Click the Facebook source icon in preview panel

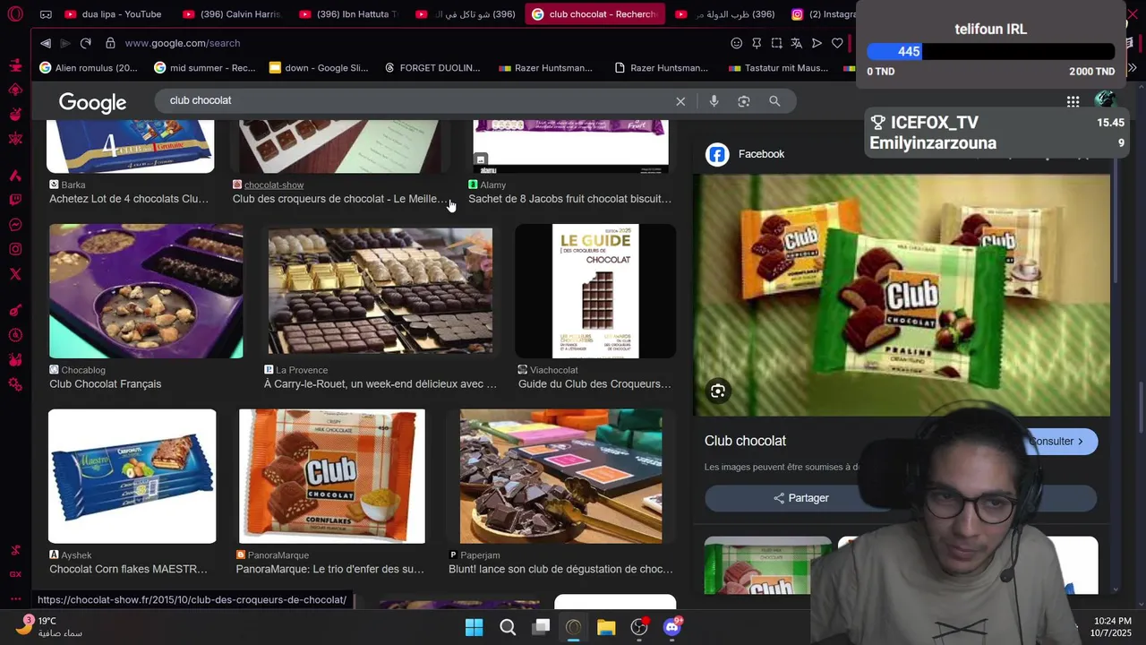pos(717,154)
